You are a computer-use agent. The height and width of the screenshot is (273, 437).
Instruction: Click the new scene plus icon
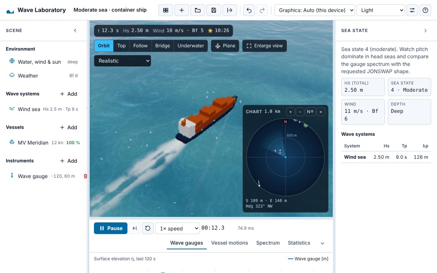[182, 10]
